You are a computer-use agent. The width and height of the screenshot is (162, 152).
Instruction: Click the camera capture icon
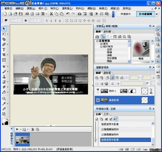79,14
